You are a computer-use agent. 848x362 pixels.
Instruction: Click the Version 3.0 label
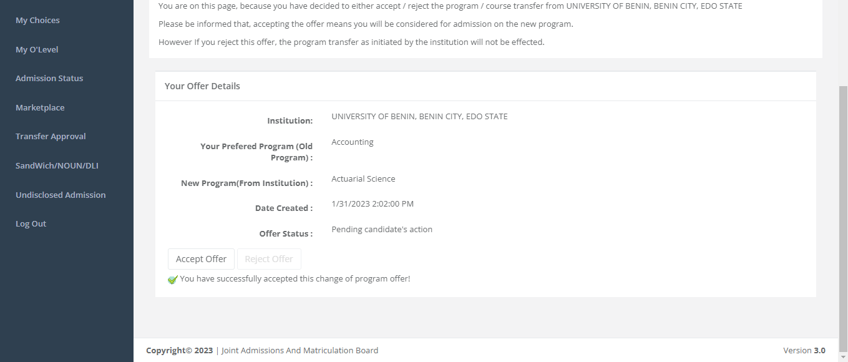click(804, 350)
